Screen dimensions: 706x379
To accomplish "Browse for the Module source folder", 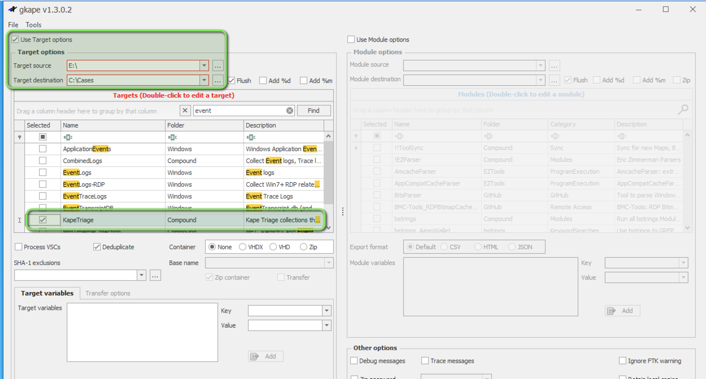I will point(555,65).
